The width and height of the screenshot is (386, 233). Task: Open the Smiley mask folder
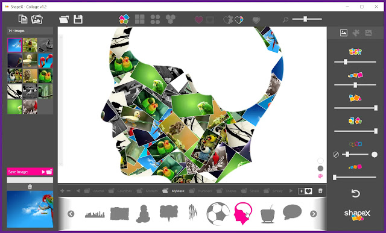click(x=273, y=191)
